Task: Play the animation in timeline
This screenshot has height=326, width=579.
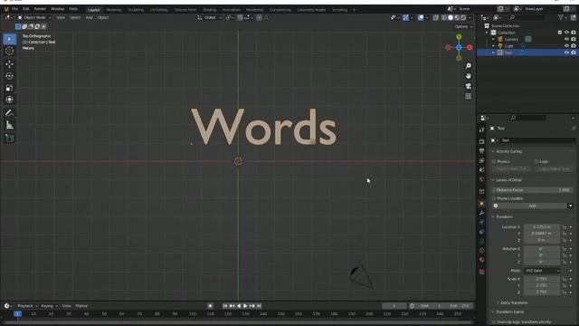Action: [245, 306]
